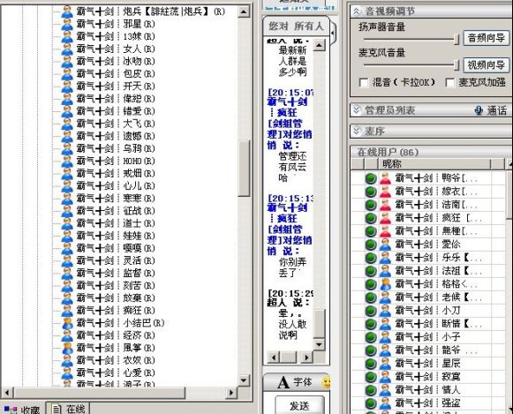Image resolution: width=513 pixels, height=414 pixels.
Task: Select the red avatar icon of 無極
Action: [385, 231]
